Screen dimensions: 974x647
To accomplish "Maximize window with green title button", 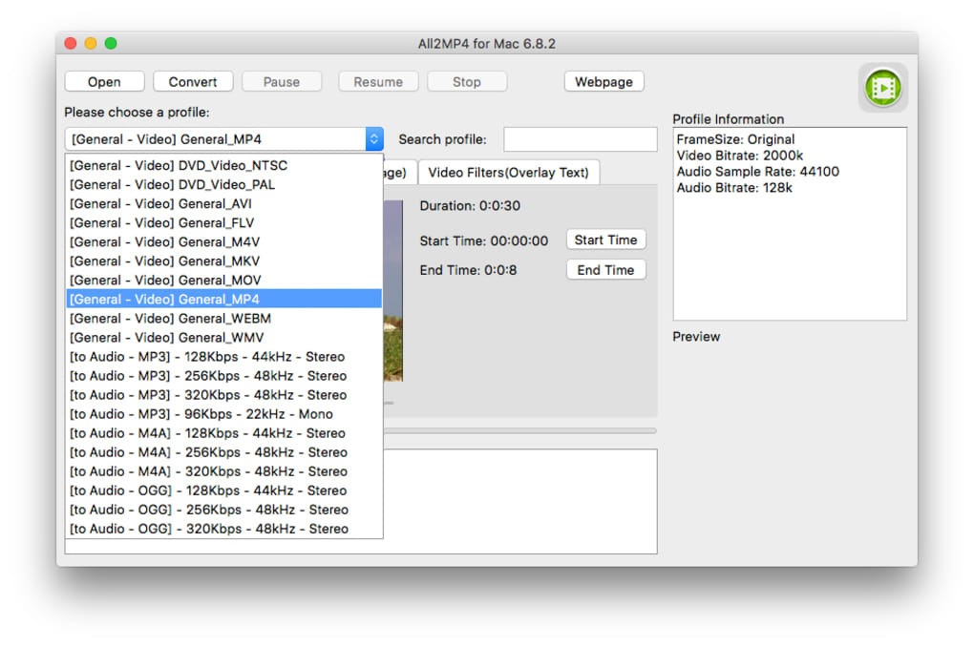I will click(x=111, y=44).
